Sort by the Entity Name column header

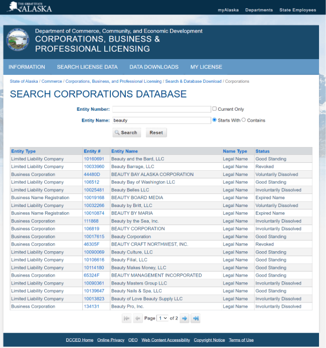pyautogui.click(x=124, y=151)
